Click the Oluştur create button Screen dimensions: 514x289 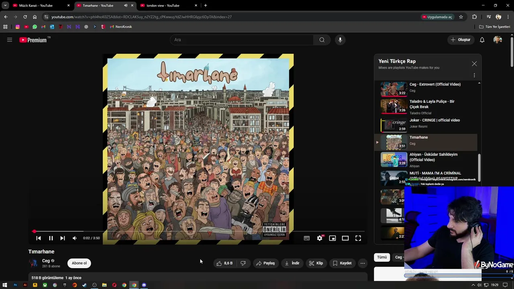(x=460, y=40)
